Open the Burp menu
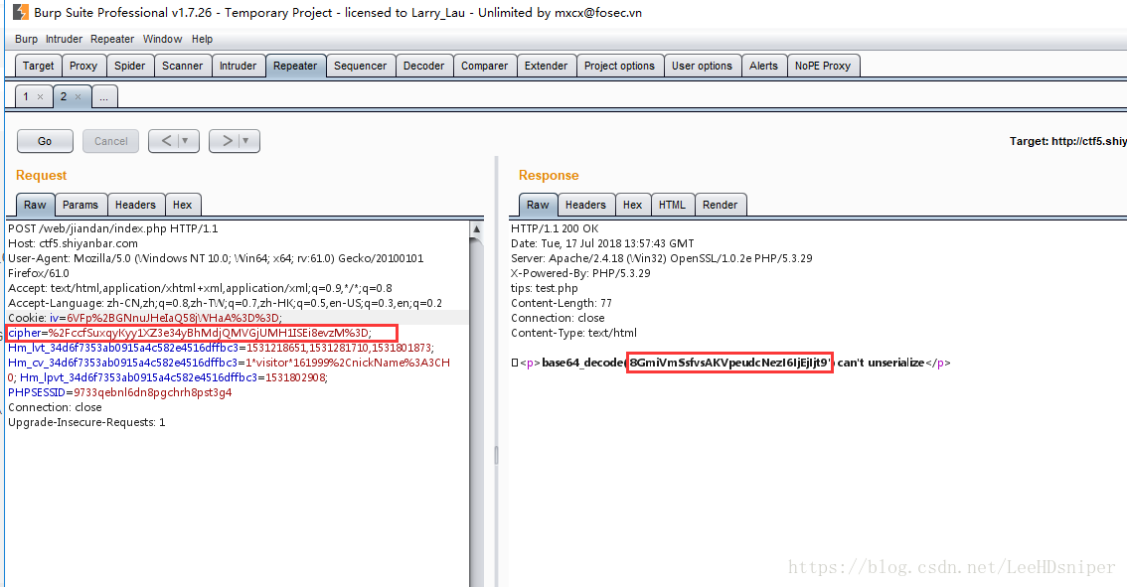This screenshot has width=1127, height=587. click(26, 39)
